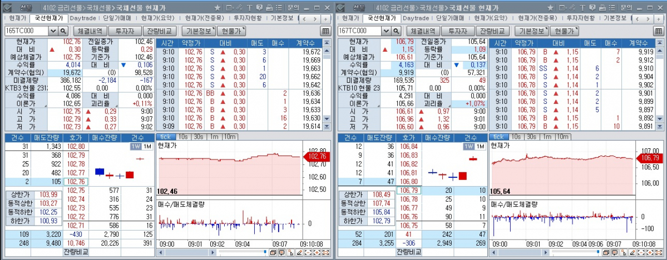Screen dimensions: 667x260
Task: Expand the 기본정보 dropdown button in the 165TC000 window
Action: click(199, 31)
